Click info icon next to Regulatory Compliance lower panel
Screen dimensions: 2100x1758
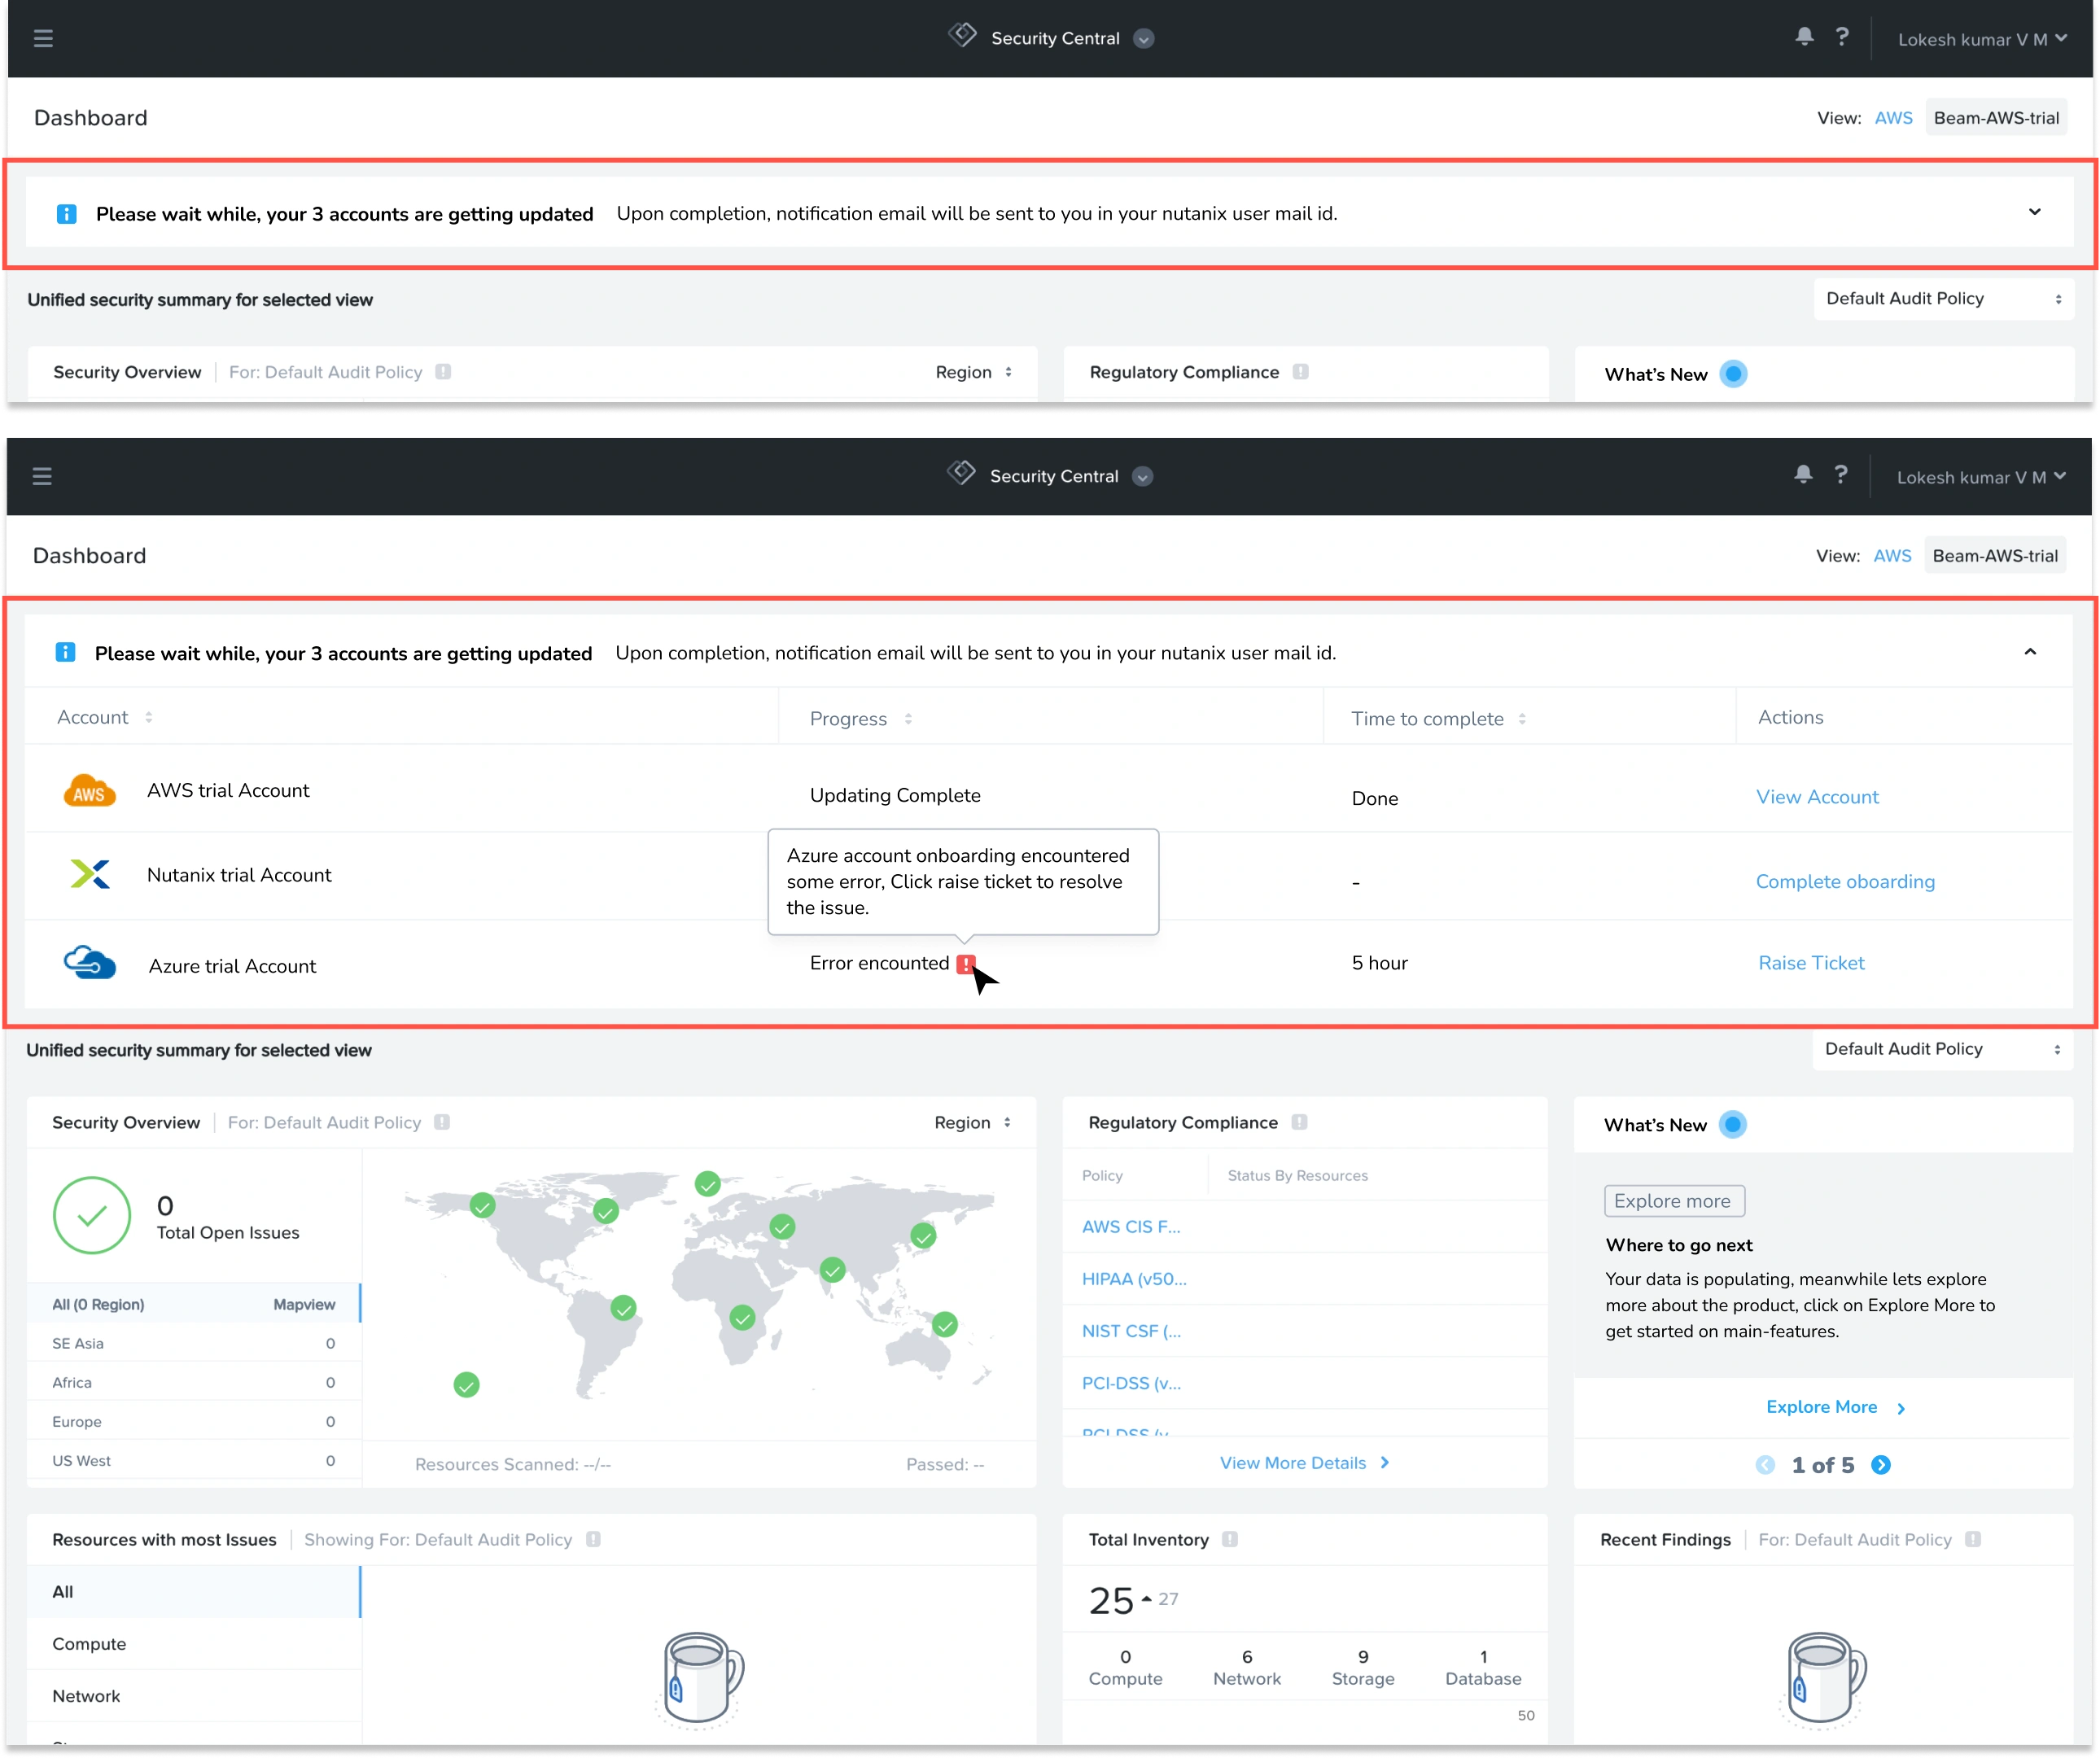pos(1299,1123)
